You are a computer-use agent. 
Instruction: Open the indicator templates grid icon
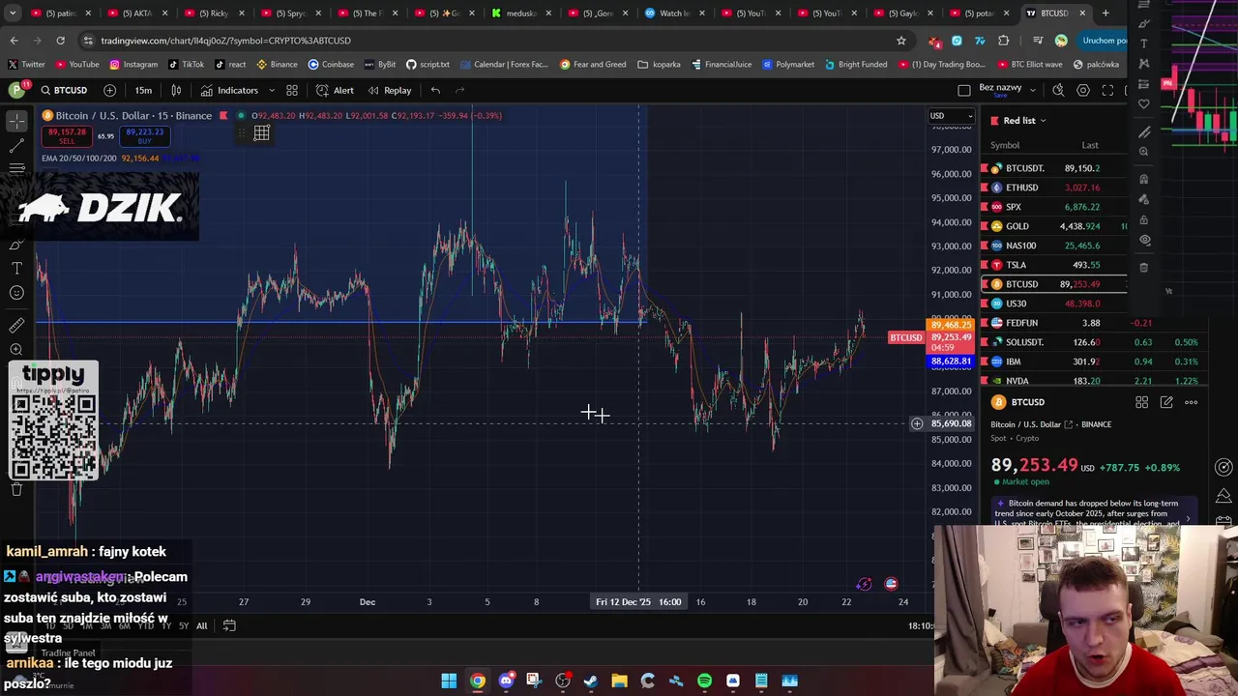[x=291, y=90]
